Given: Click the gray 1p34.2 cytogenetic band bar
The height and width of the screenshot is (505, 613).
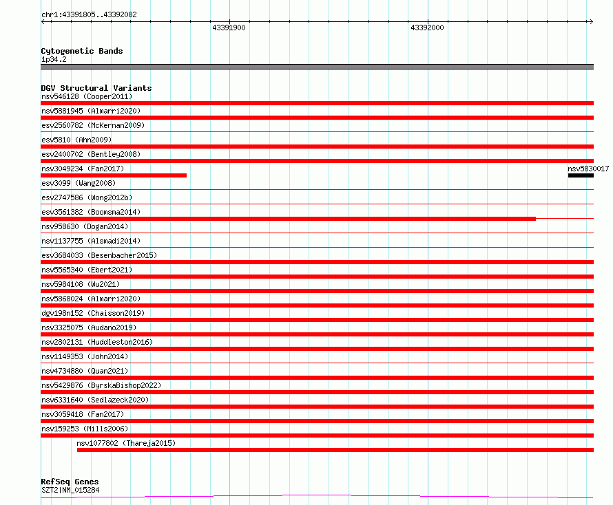Looking at the screenshot, I should tap(317, 67).
